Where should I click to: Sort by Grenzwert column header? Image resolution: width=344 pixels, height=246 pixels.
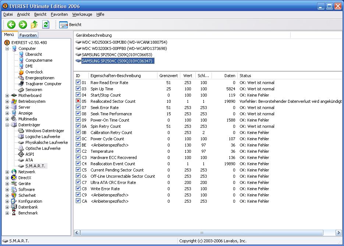coord(169,76)
